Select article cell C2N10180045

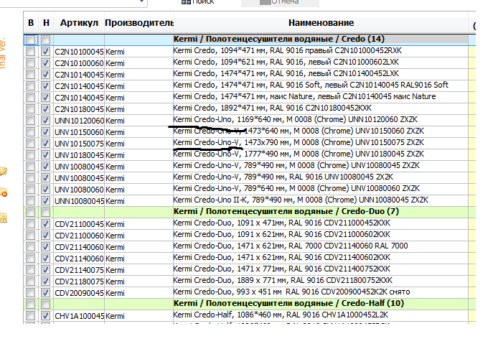[79, 109]
